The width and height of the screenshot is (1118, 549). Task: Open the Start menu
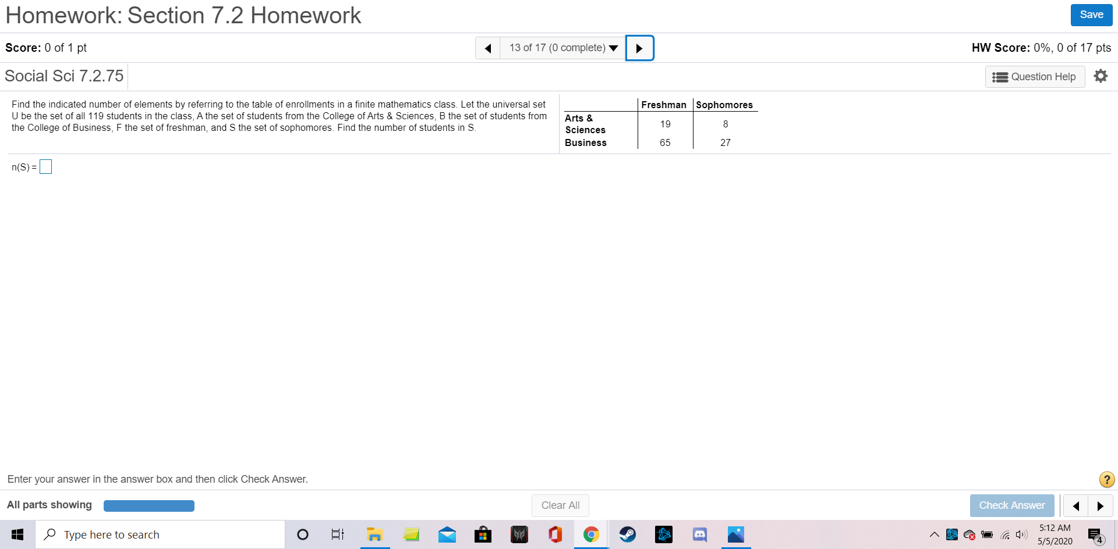[x=17, y=534]
